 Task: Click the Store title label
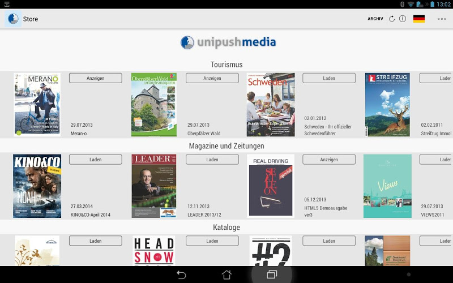point(31,19)
